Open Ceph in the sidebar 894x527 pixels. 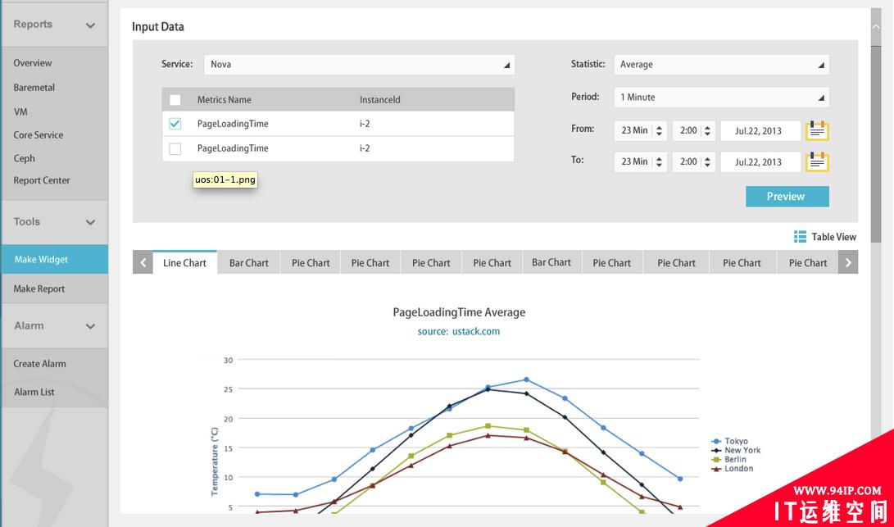[24, 158]
